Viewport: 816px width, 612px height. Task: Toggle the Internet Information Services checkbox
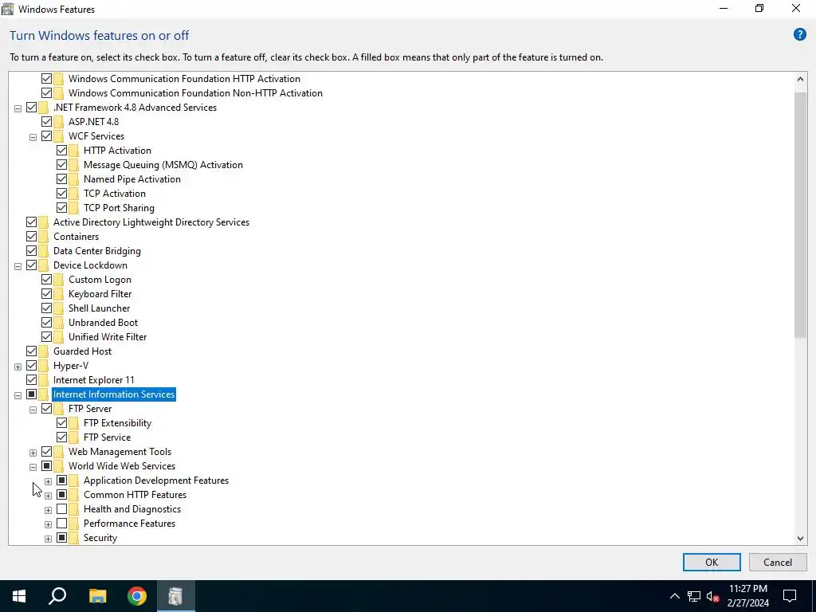(x=31, y=394)
